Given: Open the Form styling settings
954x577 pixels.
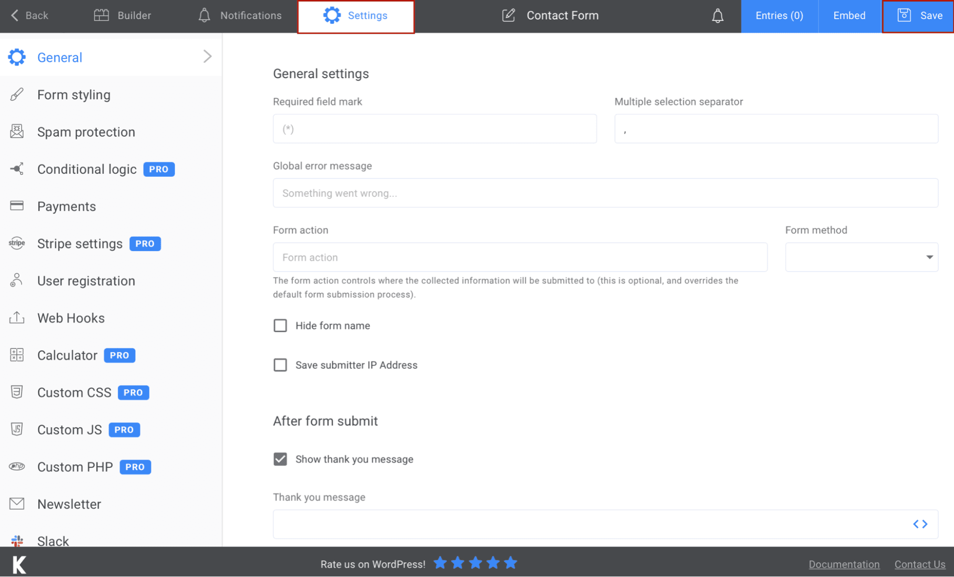Looking at the screenshot, I should 73,94.
